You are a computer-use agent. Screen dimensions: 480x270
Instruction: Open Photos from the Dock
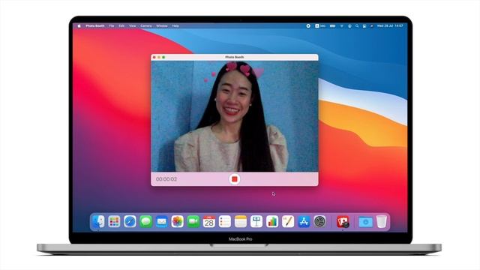(x=177, y=221)
